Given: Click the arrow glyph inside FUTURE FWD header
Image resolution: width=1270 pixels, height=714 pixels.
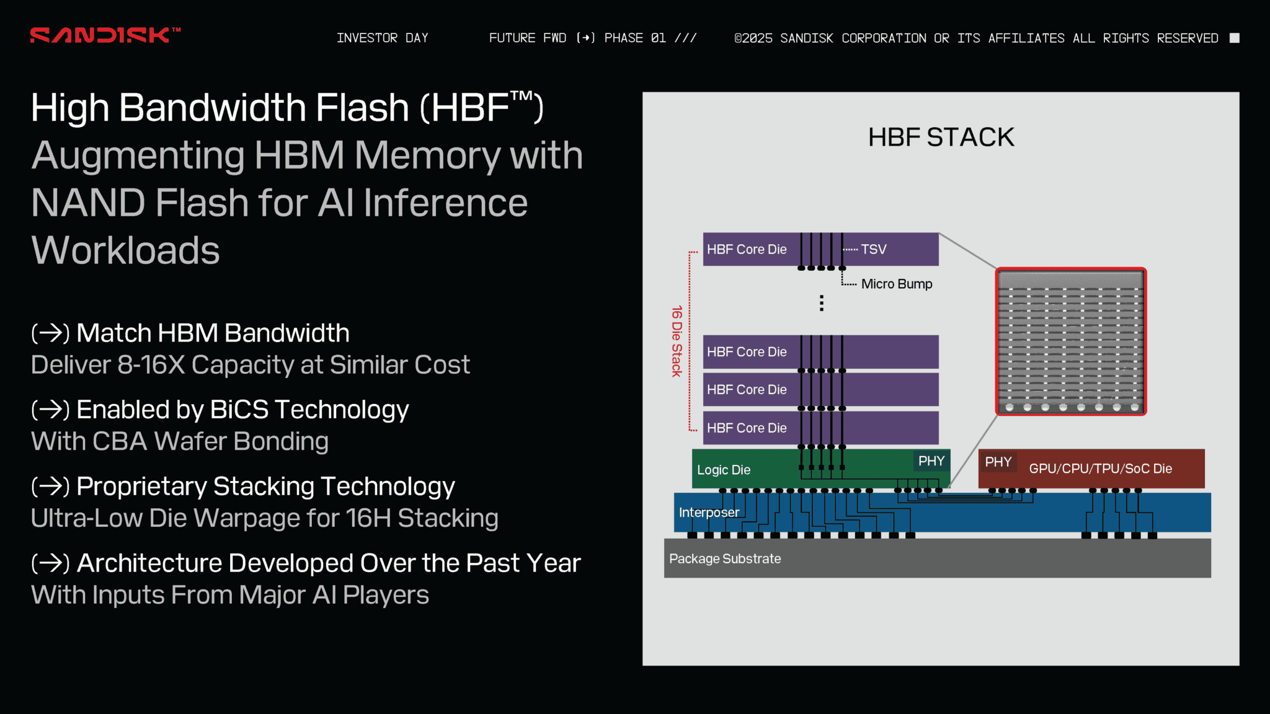Looking at the screenshot, I should (x=586, y=38).
